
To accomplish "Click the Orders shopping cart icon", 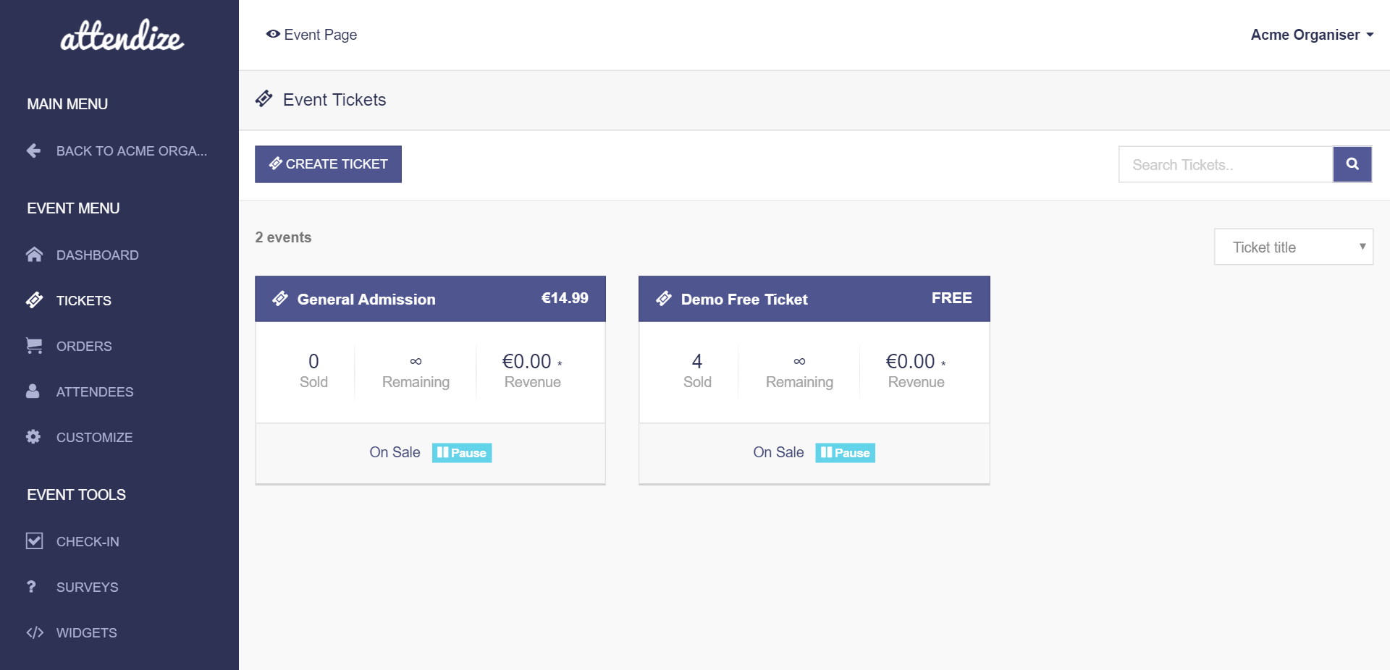I will tap(34, 346).
